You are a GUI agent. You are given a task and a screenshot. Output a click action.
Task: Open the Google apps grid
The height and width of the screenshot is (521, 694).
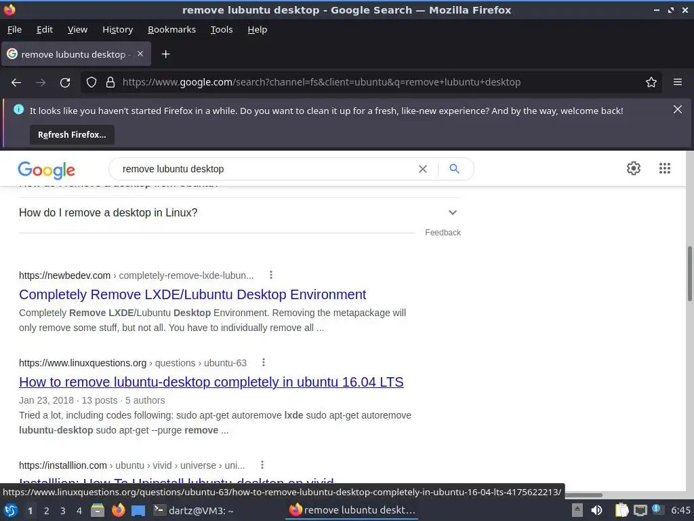(664, 168)
